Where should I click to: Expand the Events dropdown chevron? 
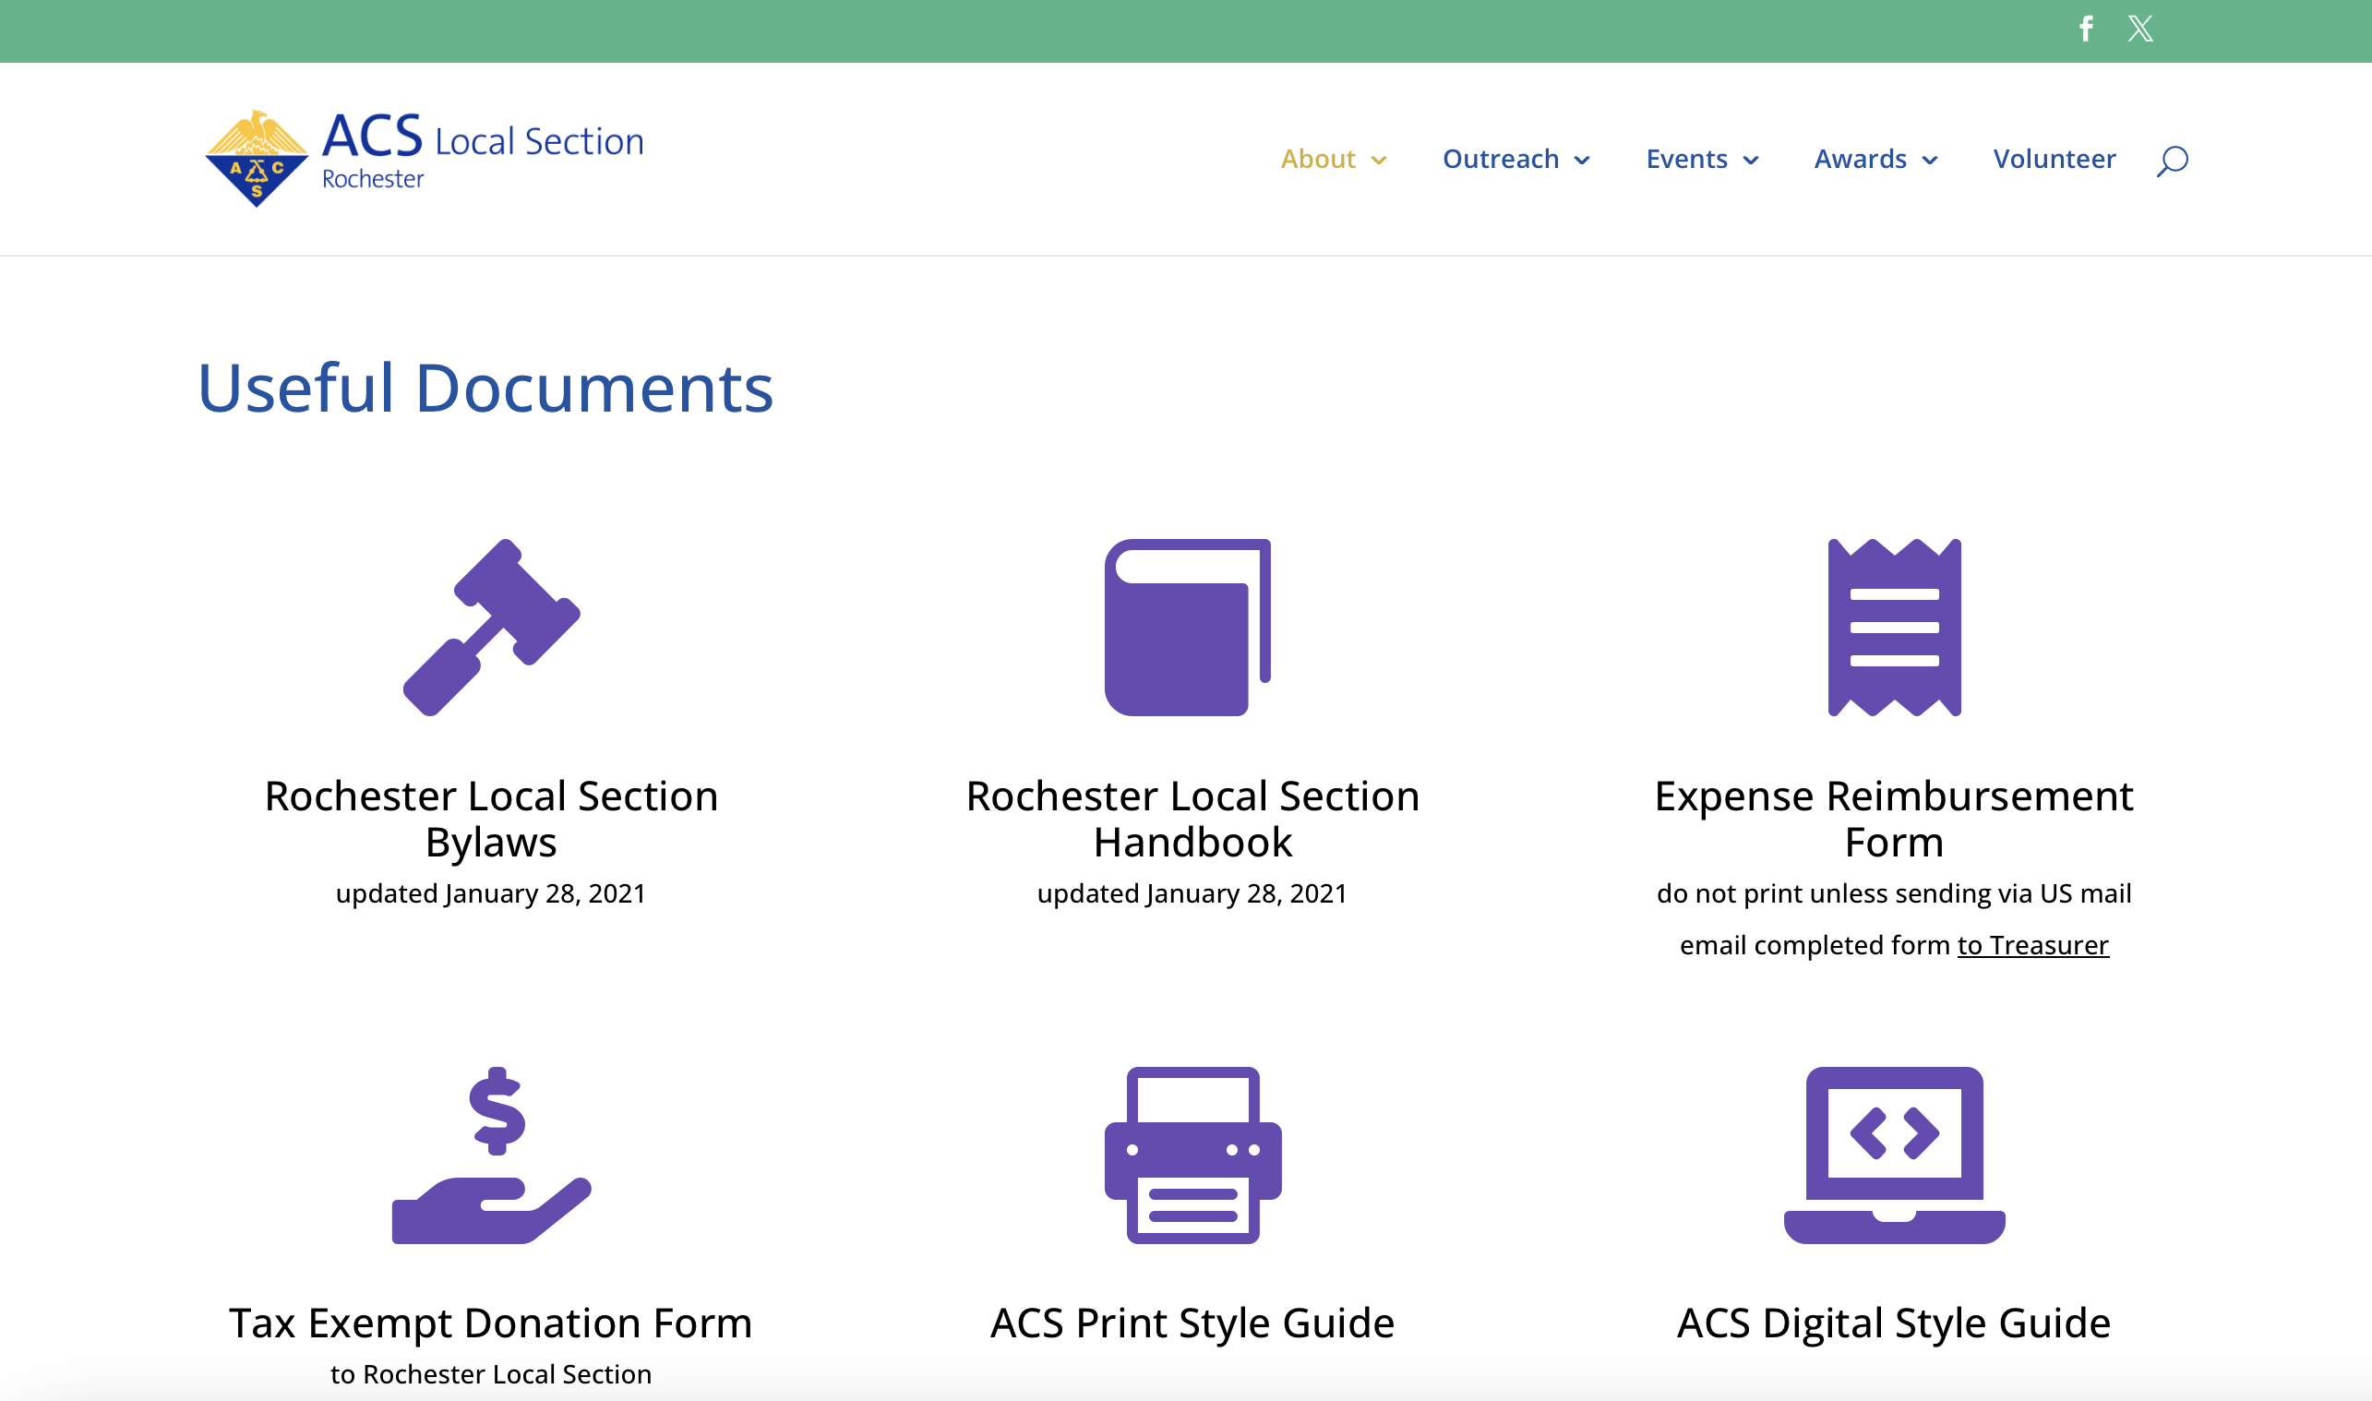(x=1751, y=161)
